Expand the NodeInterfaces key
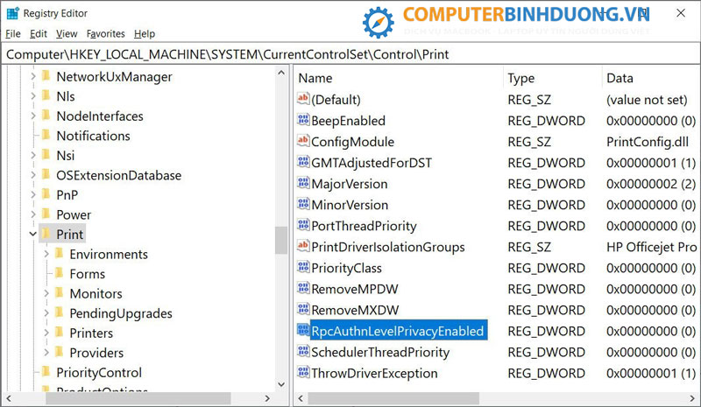The height and width of the screenshot is (407, 701). coord(33,116)
